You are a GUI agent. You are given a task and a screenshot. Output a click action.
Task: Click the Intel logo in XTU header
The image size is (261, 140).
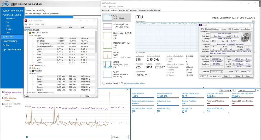tap(5, 4)
